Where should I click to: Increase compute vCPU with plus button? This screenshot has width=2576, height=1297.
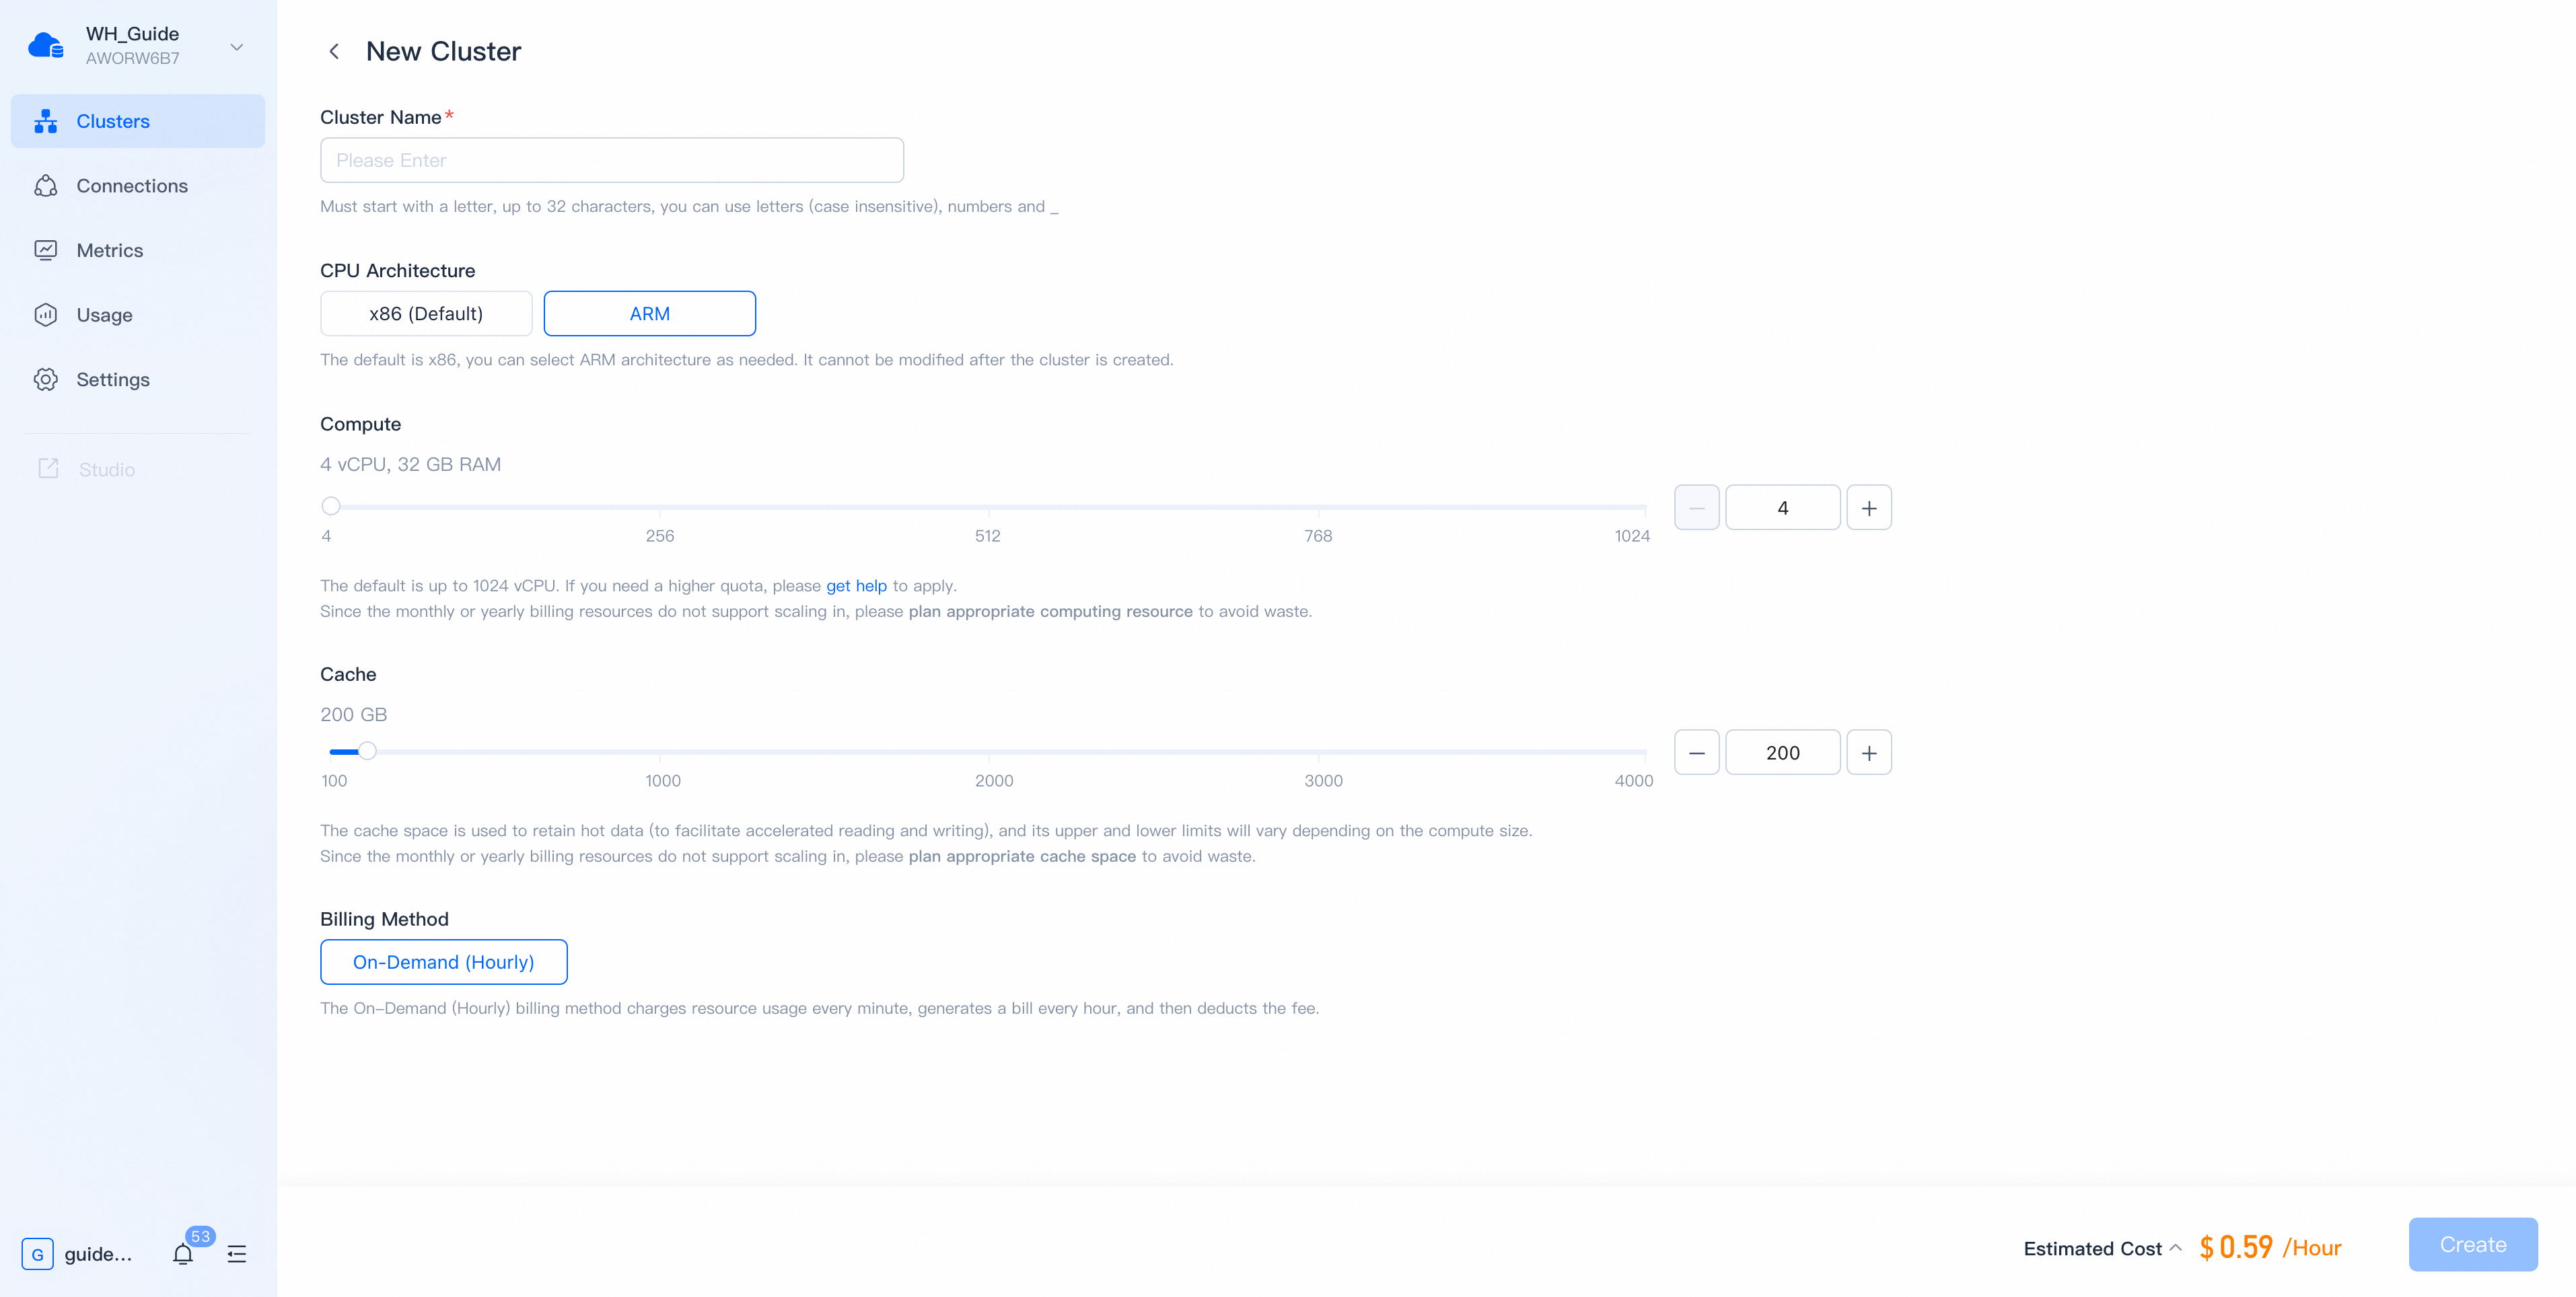point(1868,508)
